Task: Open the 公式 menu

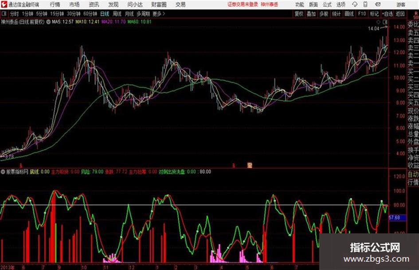Action: 327,4
